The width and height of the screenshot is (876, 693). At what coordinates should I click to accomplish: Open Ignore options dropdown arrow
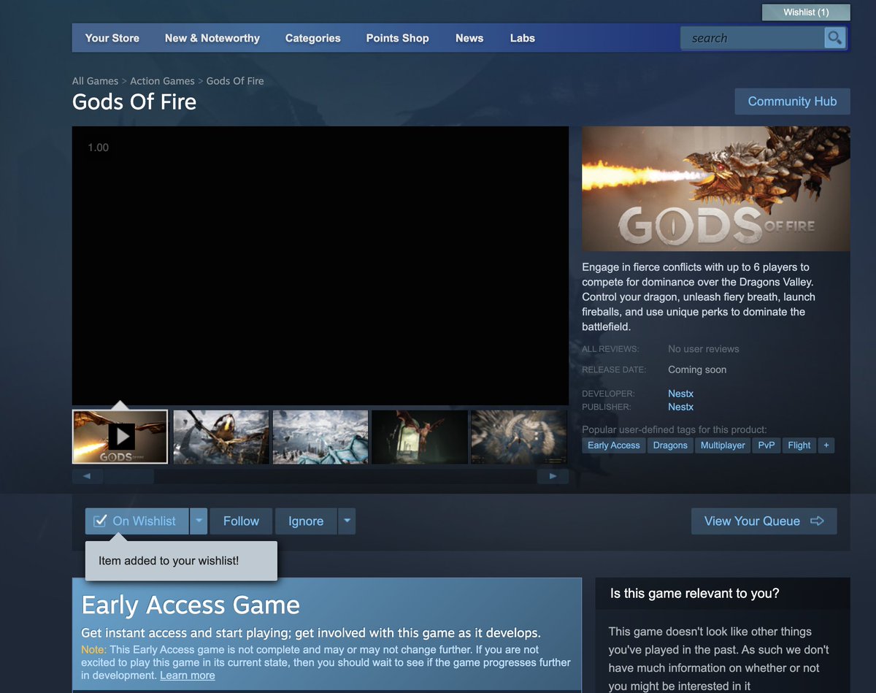pyautogui.click(x=347, y=521)
